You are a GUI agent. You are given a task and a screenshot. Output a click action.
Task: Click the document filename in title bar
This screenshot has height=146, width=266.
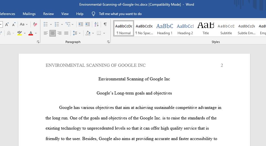113,5
